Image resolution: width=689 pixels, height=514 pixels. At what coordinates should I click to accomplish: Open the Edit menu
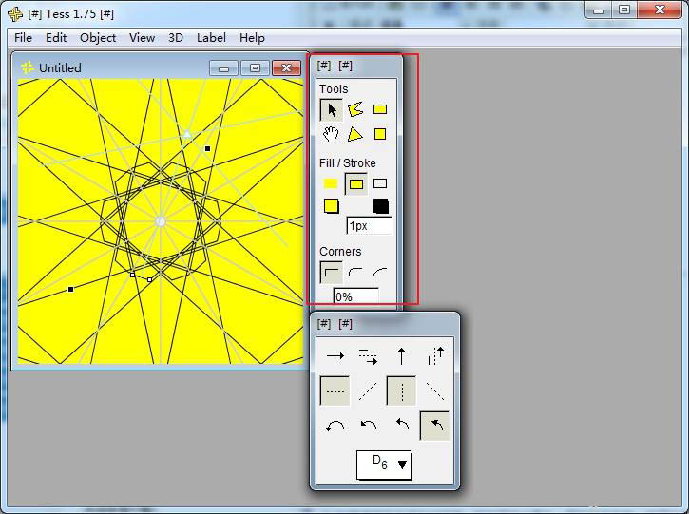pyautogui.click(x=56, y=38)
